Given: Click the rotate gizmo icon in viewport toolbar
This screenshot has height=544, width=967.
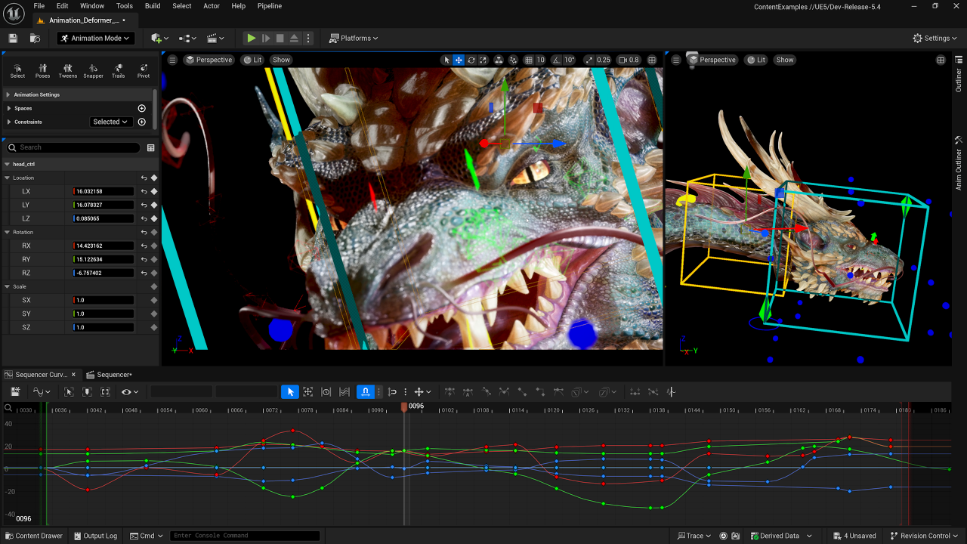Looking at the screenshot, I should tap(471, 60).
